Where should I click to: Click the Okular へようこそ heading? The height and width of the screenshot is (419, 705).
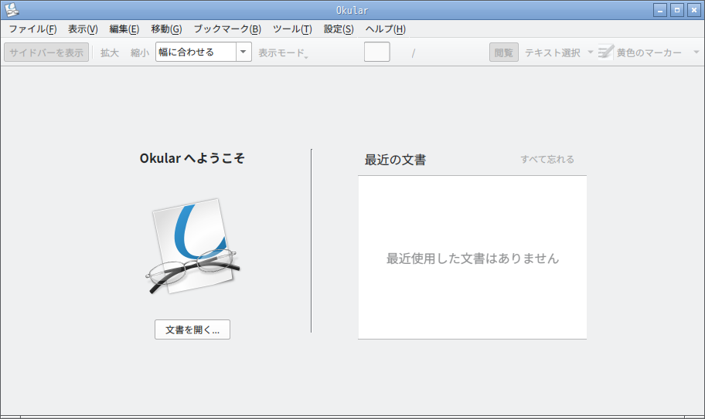(192, 158)
